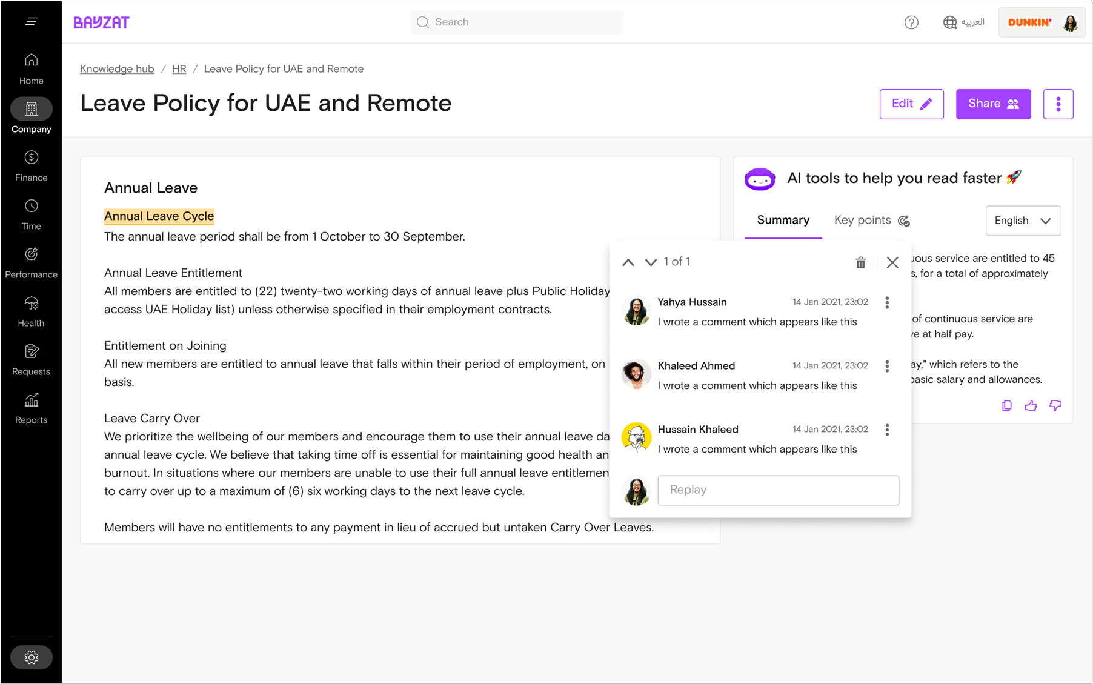
Task: Open Settings gear in sidebar
Action: 32,657
